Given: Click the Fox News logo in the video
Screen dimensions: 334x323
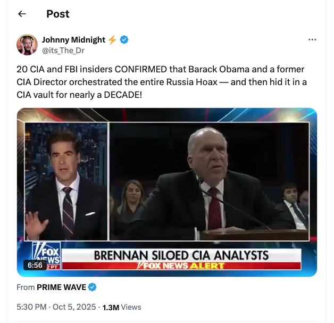Looking at the screenshot, I should 46,254.
